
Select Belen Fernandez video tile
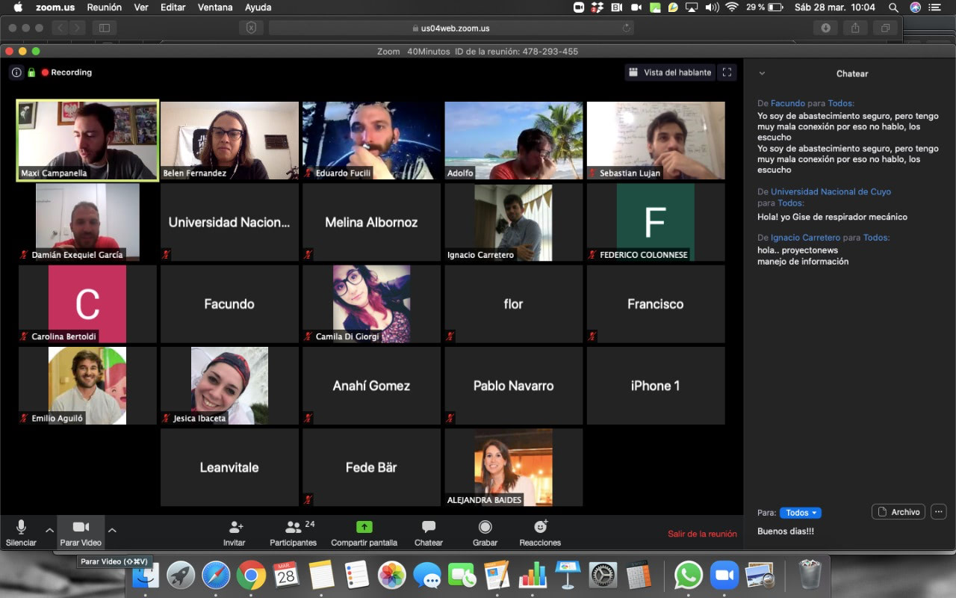tap(229, 141)
